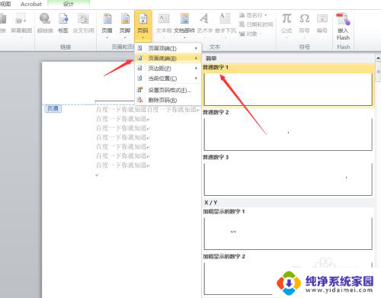Open the 页眉 header button
This screenshot has height=298, width=381.
[x=107, y=25]
